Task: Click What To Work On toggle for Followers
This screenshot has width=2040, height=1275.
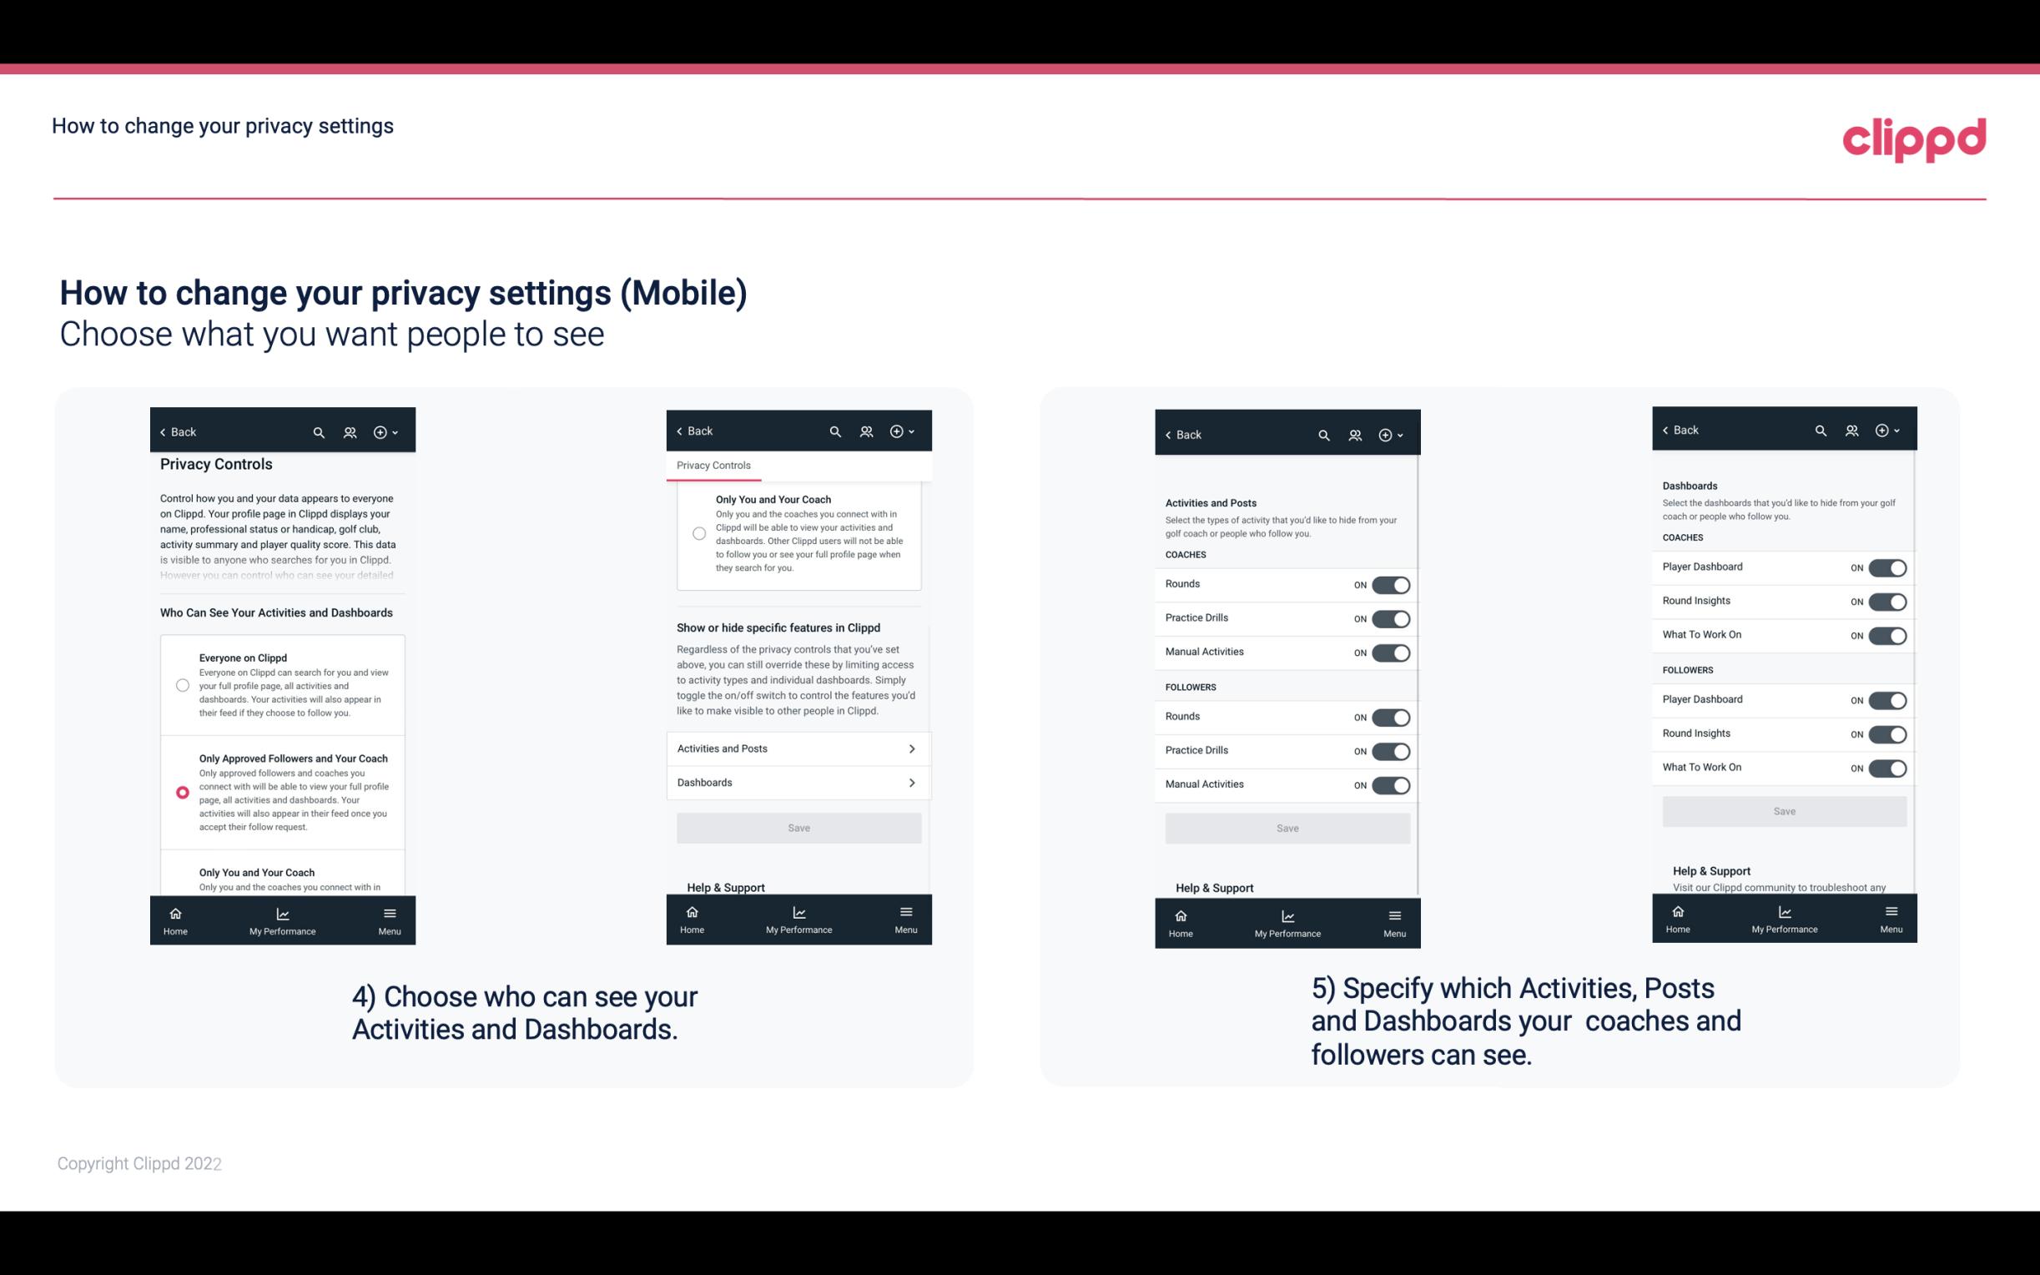Action: (x=1887, y=765)
